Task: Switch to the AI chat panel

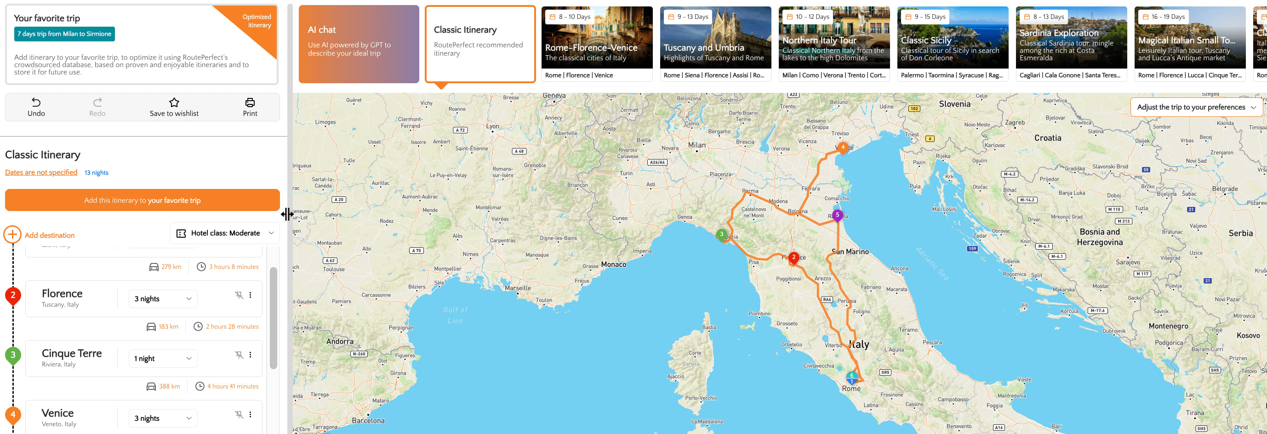Action: coord(359,44)
